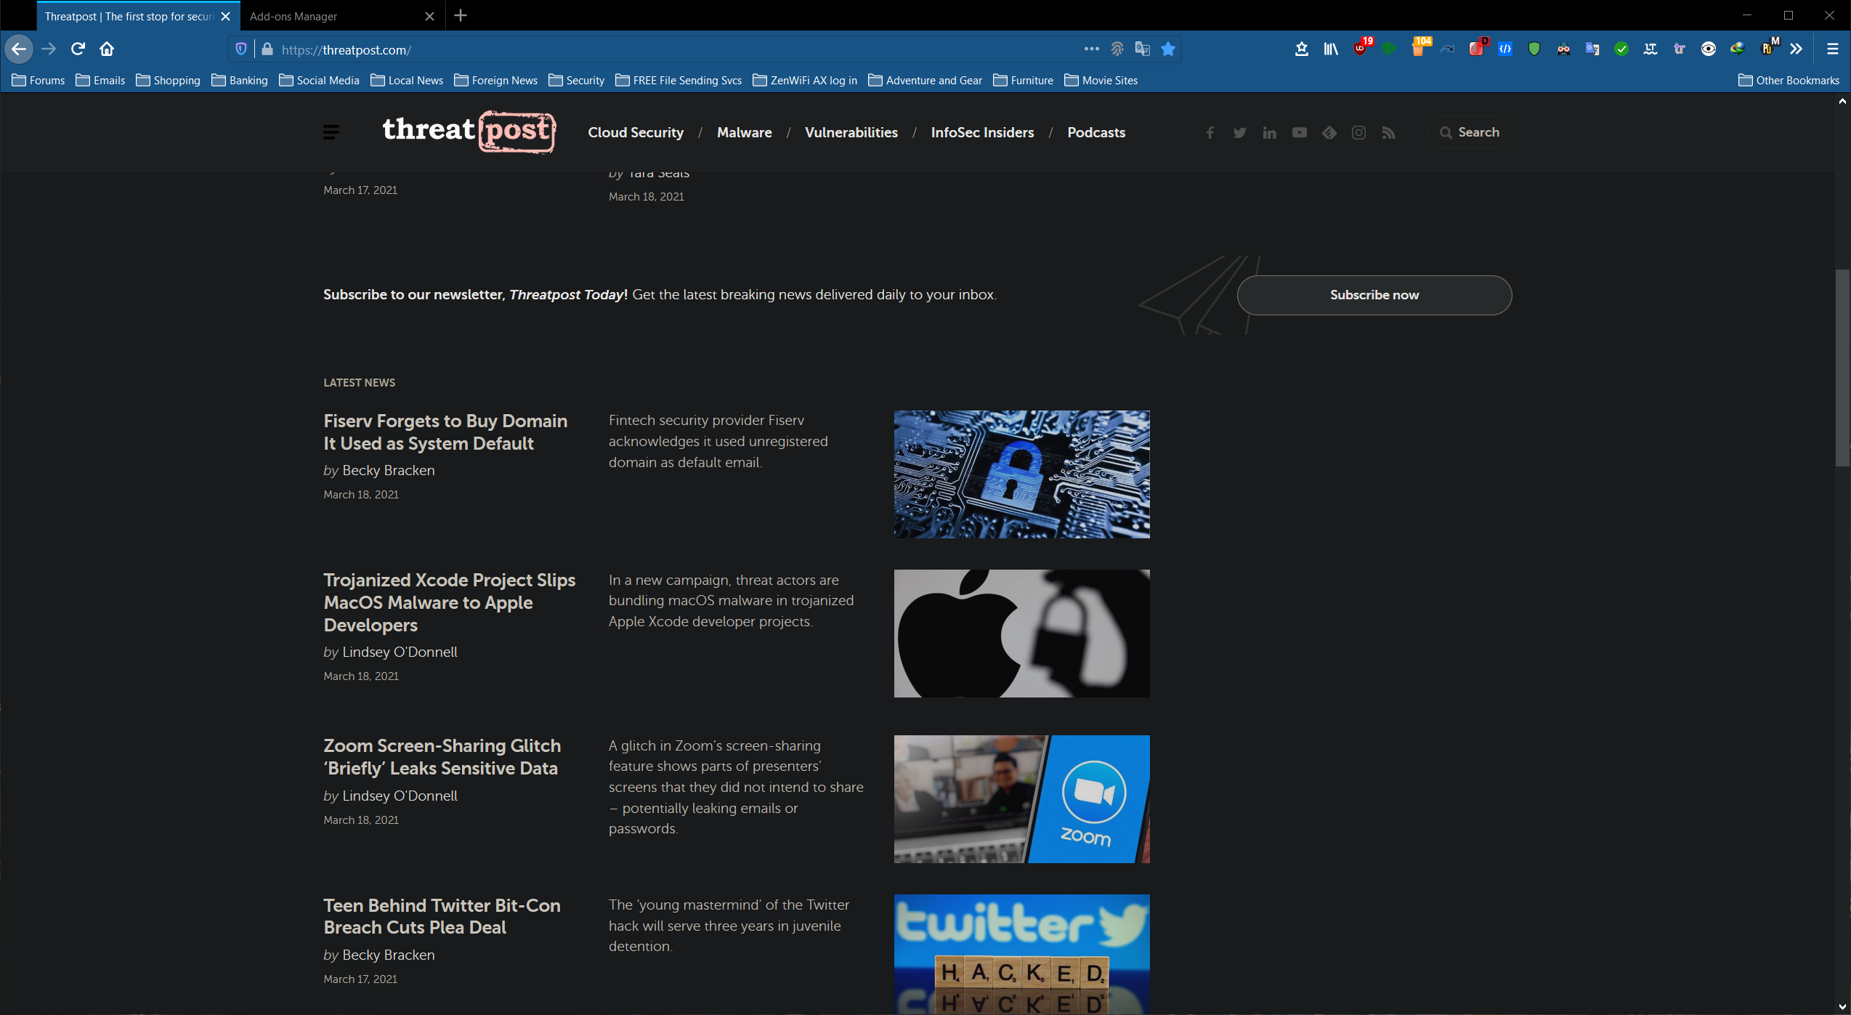Click the vertical page scrollbar thumb
This screenshot has width=1851, height=1015.
[1842, 367]
